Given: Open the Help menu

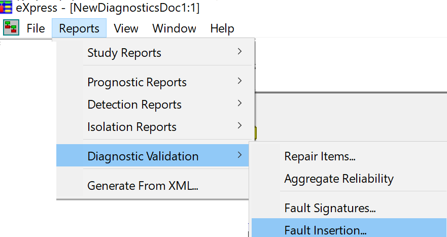Looking at the screenshot, I should click(x=222, y=28).
